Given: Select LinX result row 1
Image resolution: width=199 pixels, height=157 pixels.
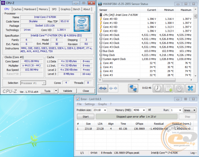Looking at the screenshot, I should tap(135, 129).
